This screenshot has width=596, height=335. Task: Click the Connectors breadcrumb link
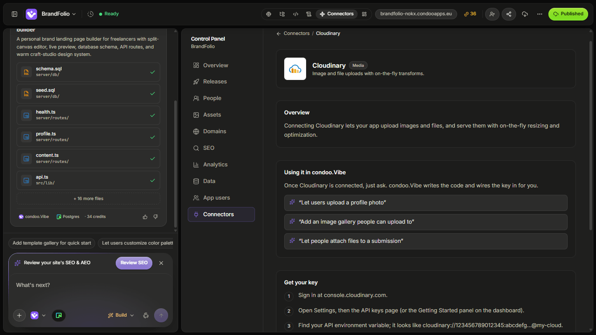click(x=296, y=34)
